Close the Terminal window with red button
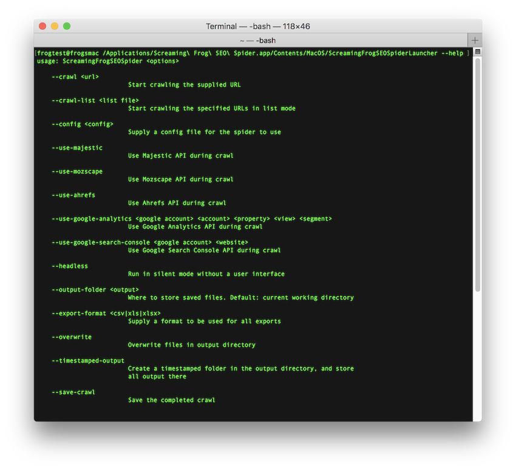Screen dimensions: 516x470 coord(42,26)
